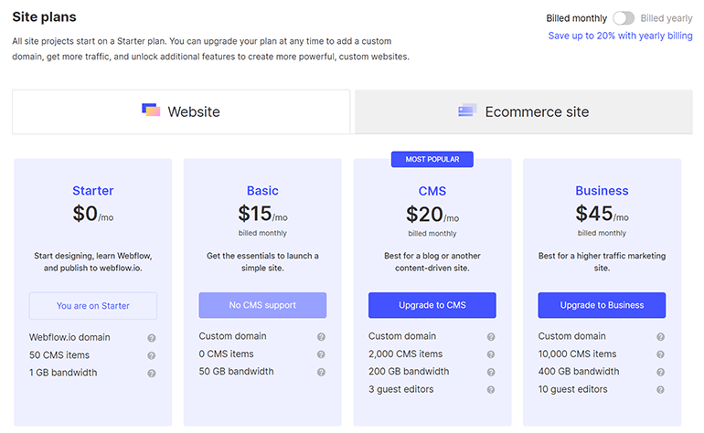The image size is (704, 433).
Task: Click help icon beside 2,000 CMS items
Action: [x=491, y=354]
